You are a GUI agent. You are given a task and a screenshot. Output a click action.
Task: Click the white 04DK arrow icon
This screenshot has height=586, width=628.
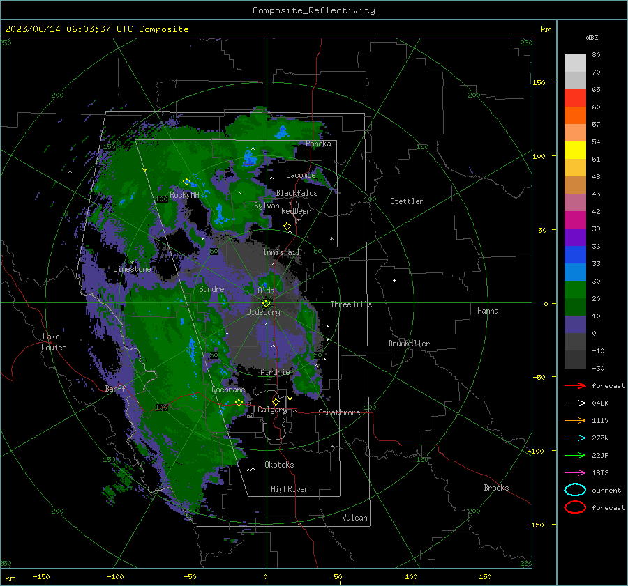(575, 403)
